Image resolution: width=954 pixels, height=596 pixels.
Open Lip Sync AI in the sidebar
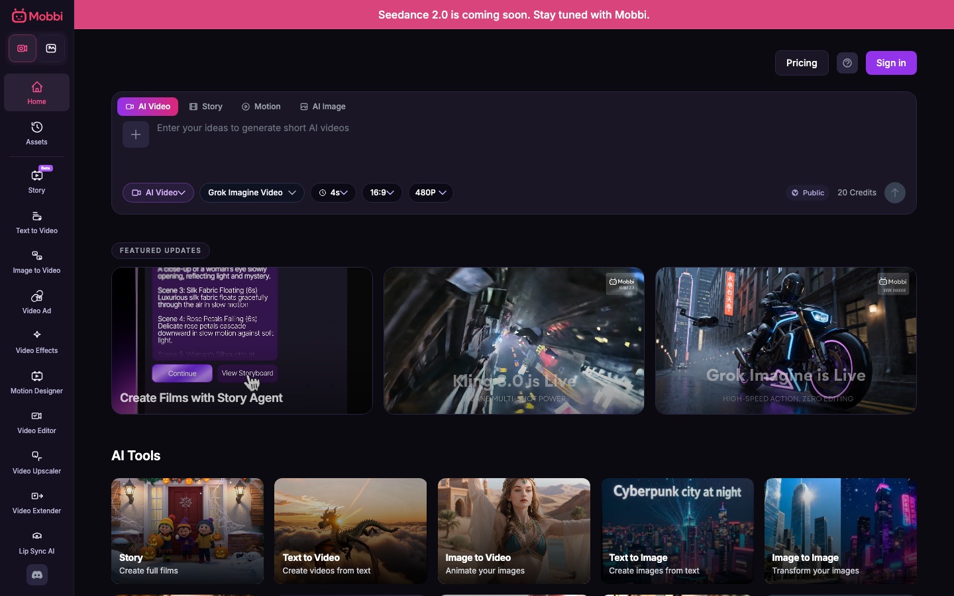pos(36,543)
